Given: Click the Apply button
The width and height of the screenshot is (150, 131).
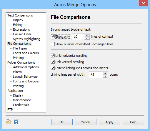Looking at the screenshot, I should (109, 122).
